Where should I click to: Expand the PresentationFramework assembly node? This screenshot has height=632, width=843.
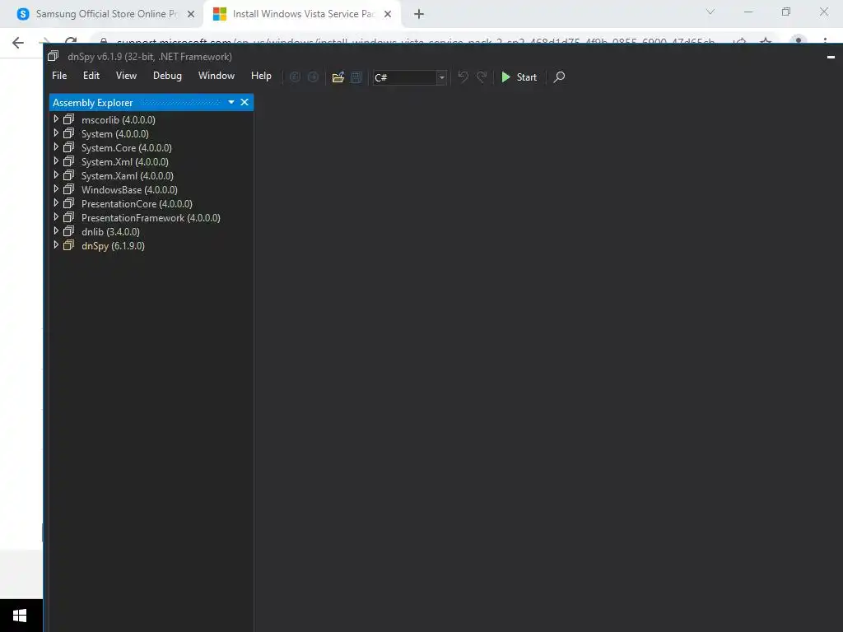pyautogui.click(x=56, y=216)
